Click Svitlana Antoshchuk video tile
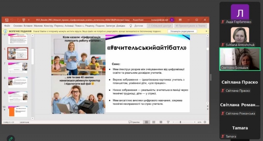 pyautogui.click(x=240, y=35)
